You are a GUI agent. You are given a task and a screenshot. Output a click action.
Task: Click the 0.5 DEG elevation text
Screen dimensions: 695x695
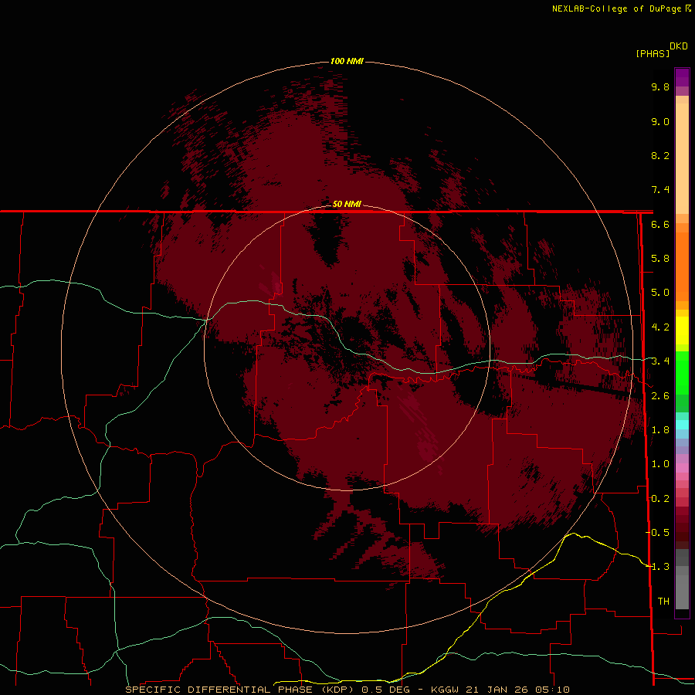pyautogui.click(x=385, y=690)
